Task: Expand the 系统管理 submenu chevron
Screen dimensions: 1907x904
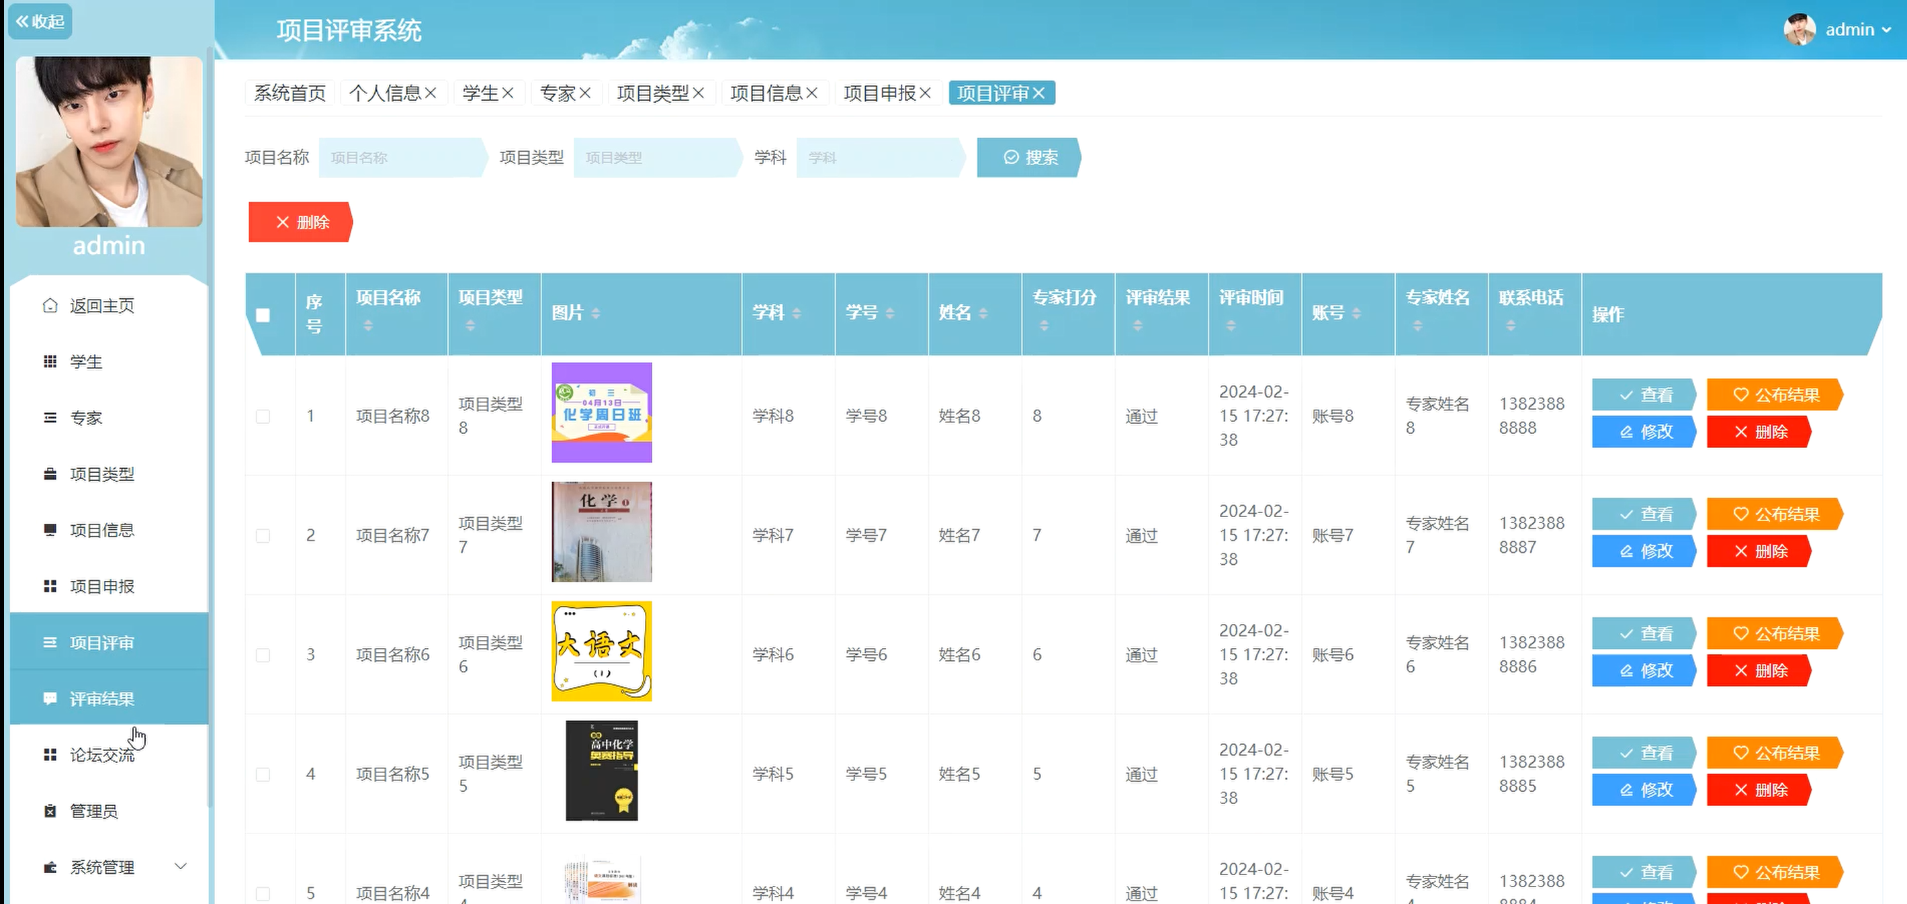Action: [x=181, y=866]
